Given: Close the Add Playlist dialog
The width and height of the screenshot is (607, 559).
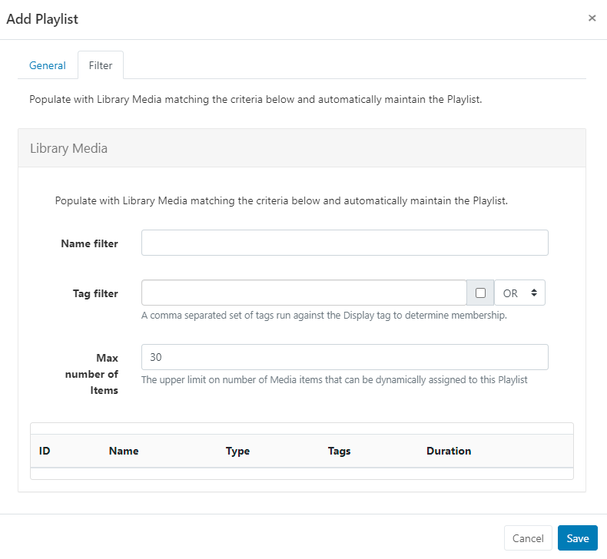Looking at the screenshot, I should [x=592, y=18].
